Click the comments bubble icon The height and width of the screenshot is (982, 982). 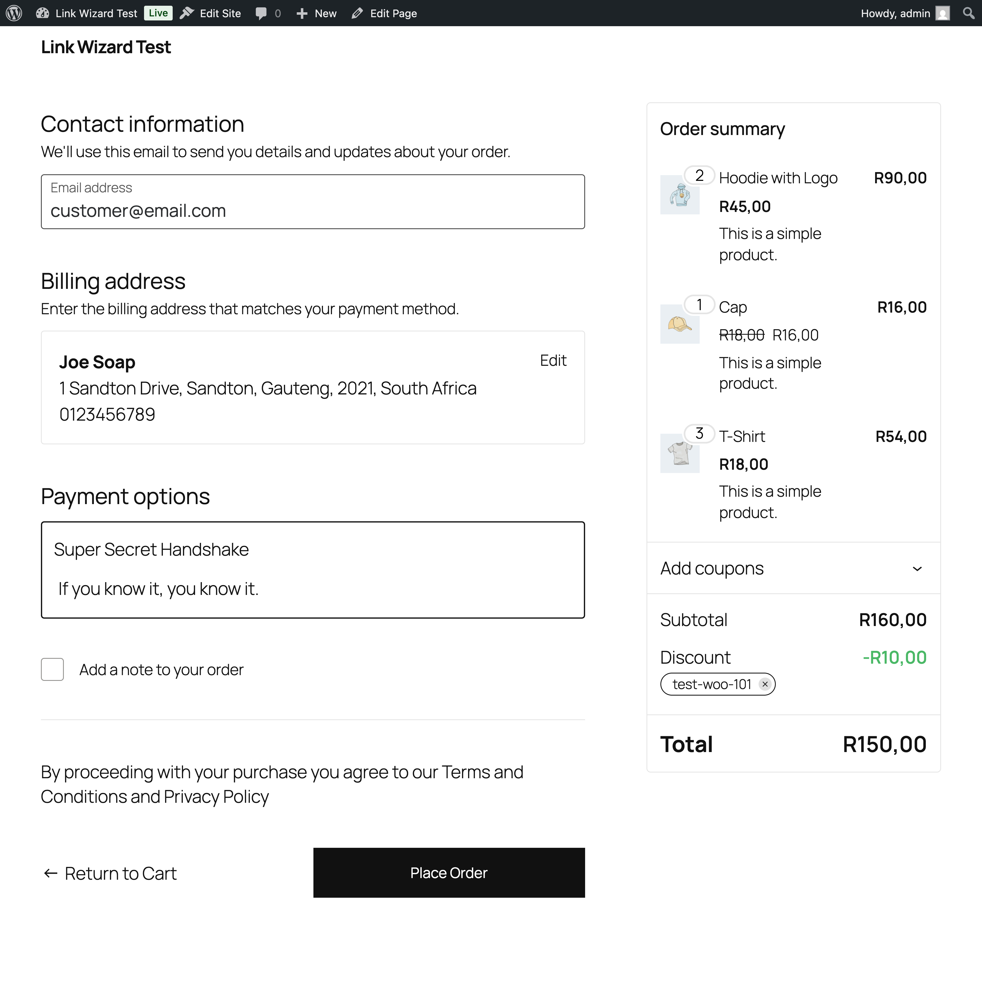point(261,13)
